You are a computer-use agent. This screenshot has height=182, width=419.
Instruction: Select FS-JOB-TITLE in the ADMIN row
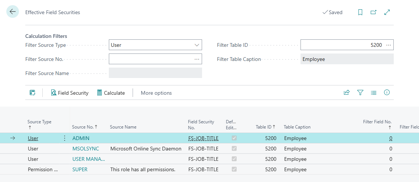pos(203,138)
